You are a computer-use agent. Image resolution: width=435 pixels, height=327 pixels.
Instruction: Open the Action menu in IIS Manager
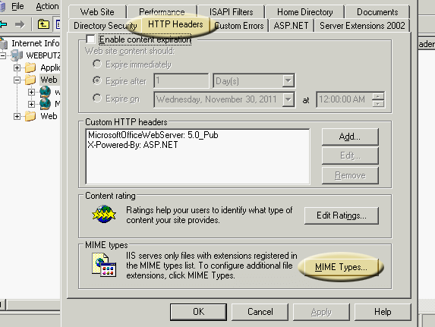(x=47, y=6)
